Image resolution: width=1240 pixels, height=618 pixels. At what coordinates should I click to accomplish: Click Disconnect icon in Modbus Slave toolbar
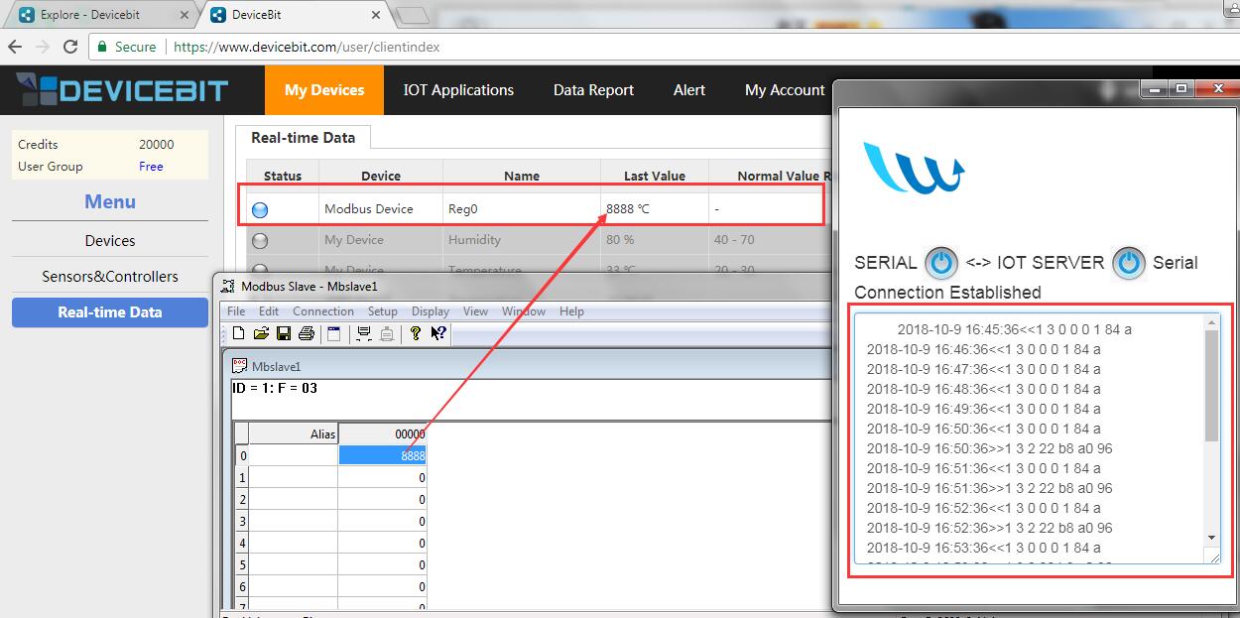pyautogui.click(x=387, y=333)
